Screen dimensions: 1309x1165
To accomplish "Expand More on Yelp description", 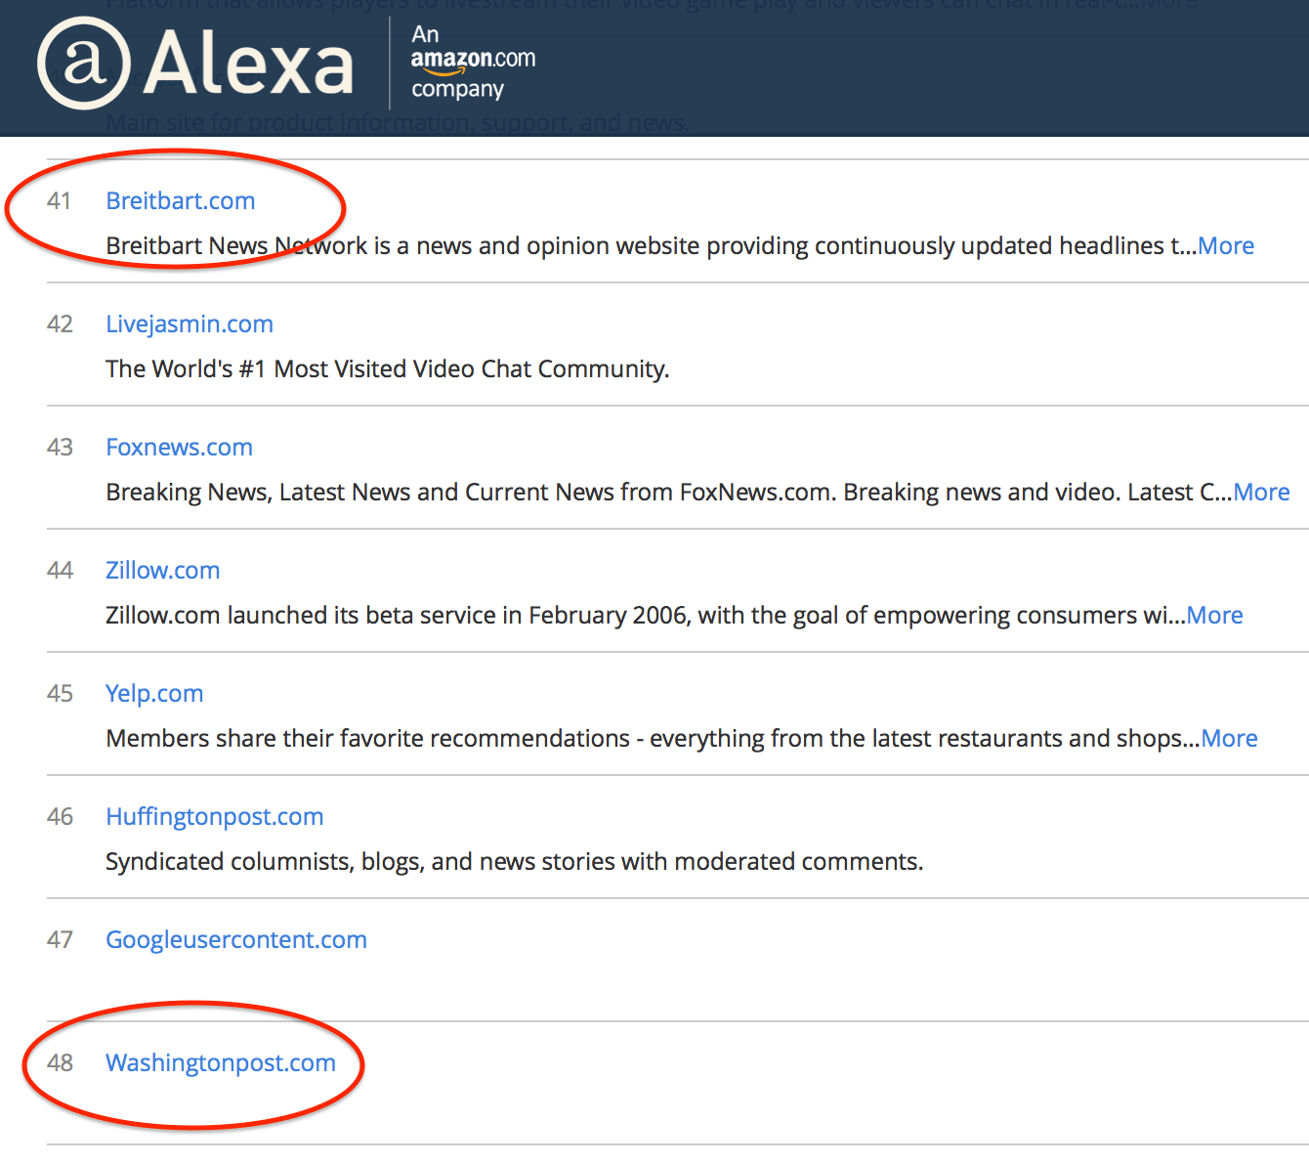I will pyautogui.click(x=1229, y=738).
